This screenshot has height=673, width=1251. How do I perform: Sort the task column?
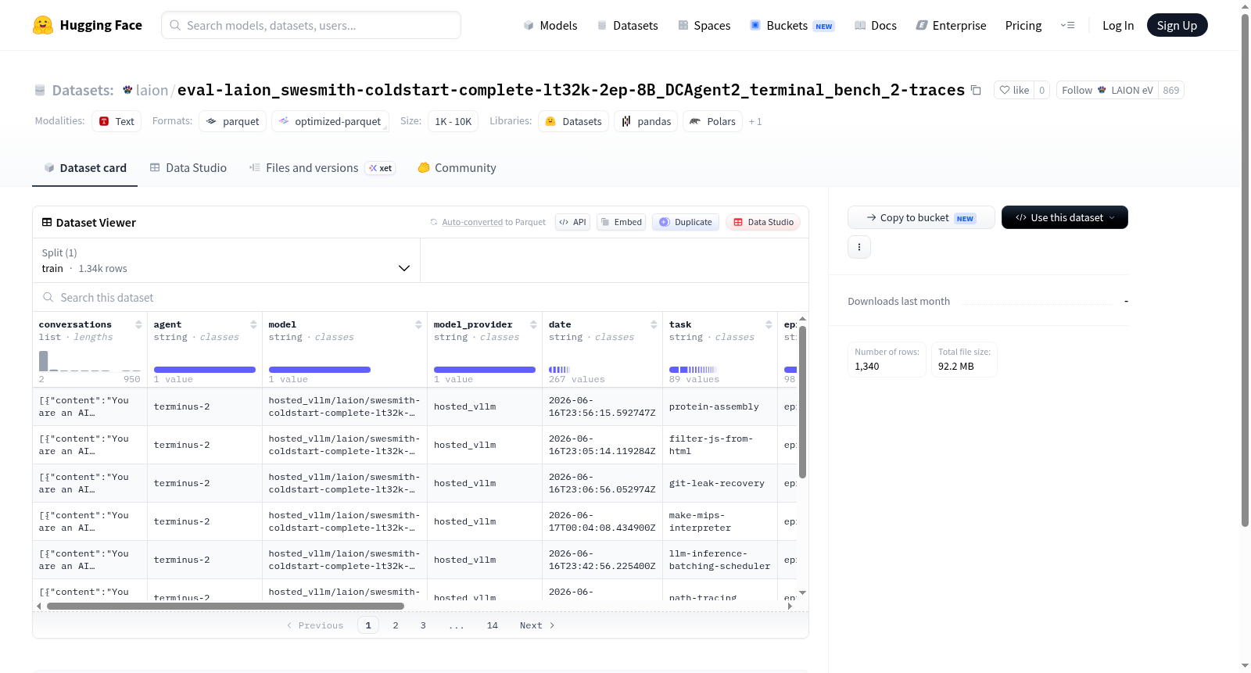[769, 324]
